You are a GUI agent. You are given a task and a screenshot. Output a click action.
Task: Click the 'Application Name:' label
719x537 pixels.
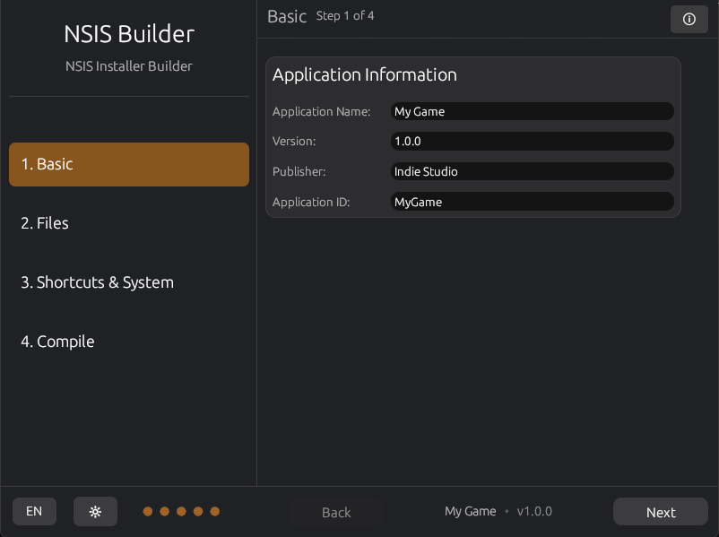coord(322,111)
